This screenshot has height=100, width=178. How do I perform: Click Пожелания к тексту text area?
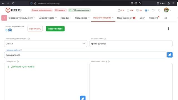point(131,82)
